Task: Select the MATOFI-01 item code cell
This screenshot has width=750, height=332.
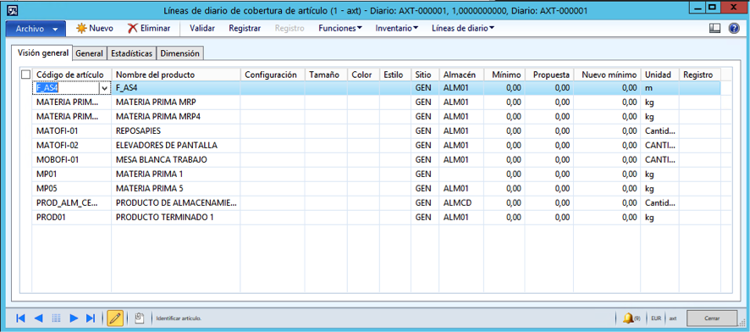Action: (x=72, y=130)
